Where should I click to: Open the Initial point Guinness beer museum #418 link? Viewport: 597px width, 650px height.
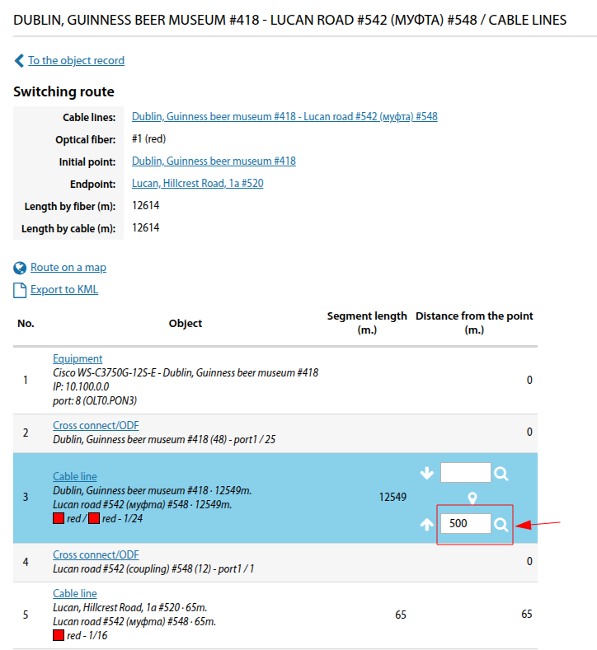click(214, 161)
